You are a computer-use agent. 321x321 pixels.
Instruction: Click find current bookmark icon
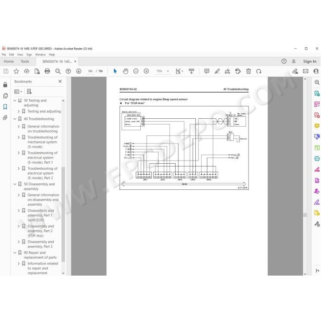pos(29,92)
